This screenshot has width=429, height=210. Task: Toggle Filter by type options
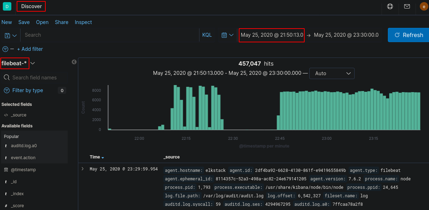pos(28,90)
